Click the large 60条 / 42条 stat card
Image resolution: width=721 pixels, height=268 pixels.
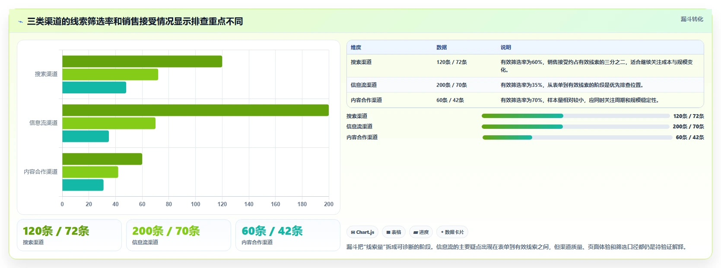288,235
